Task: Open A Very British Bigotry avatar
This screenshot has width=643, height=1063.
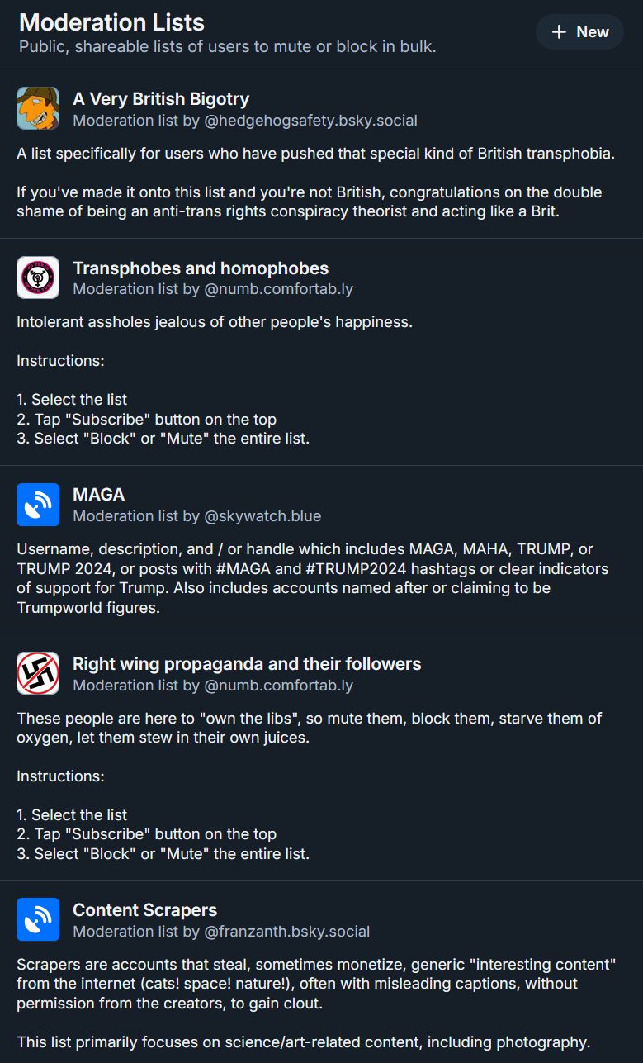Action: tap(38, 108)
